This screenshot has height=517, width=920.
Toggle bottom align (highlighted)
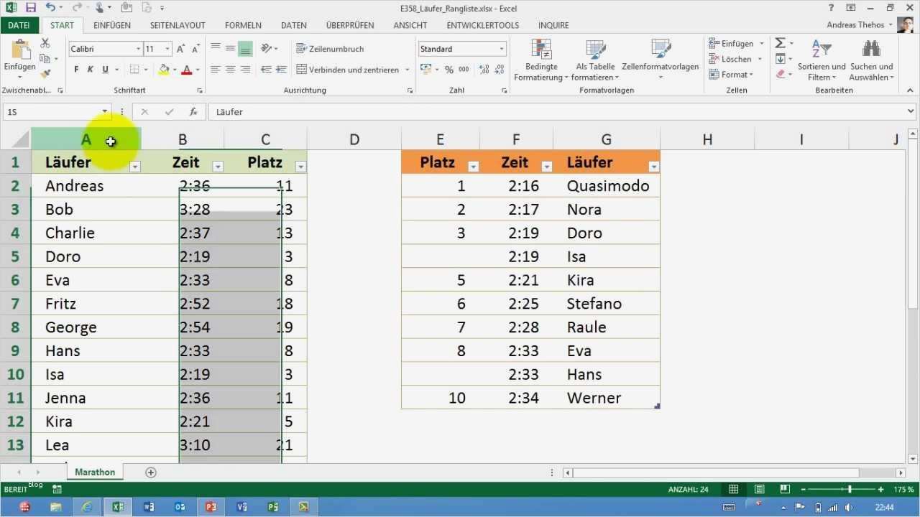point(246,48)
